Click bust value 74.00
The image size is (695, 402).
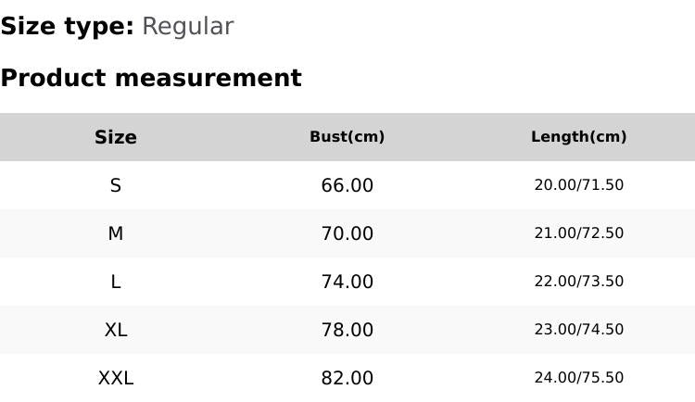(347, 282)
